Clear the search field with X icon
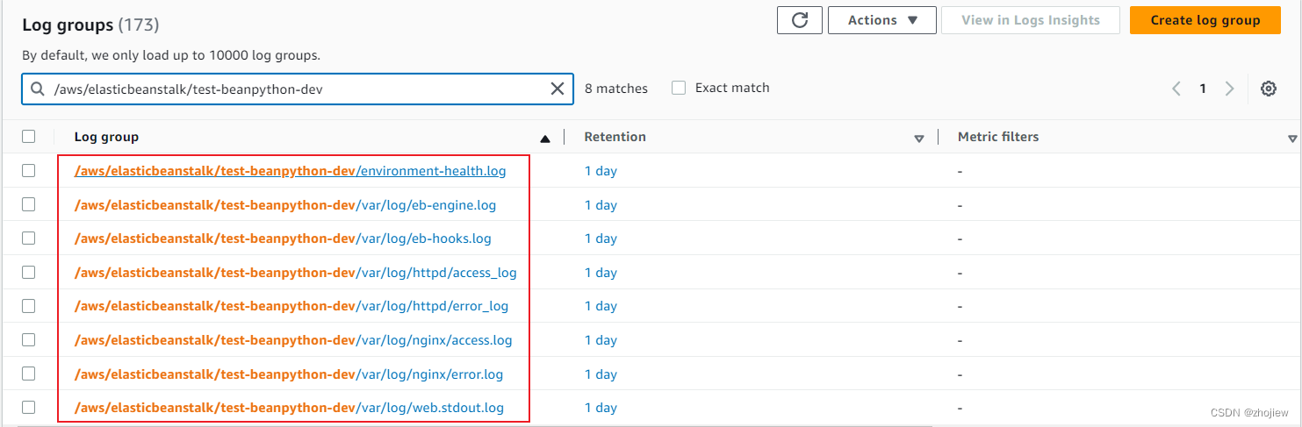The height and width of the screenshot is (427, 1302). (x=557, y=89)
